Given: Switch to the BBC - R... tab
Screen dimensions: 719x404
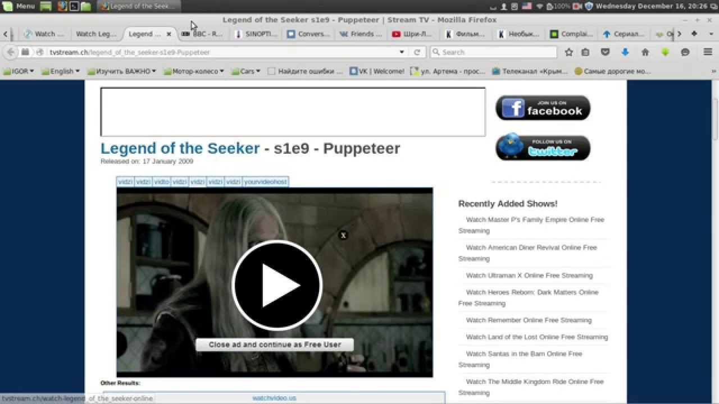Looking at the screenshot, I should pyautogui.click(x=203, y=34).
